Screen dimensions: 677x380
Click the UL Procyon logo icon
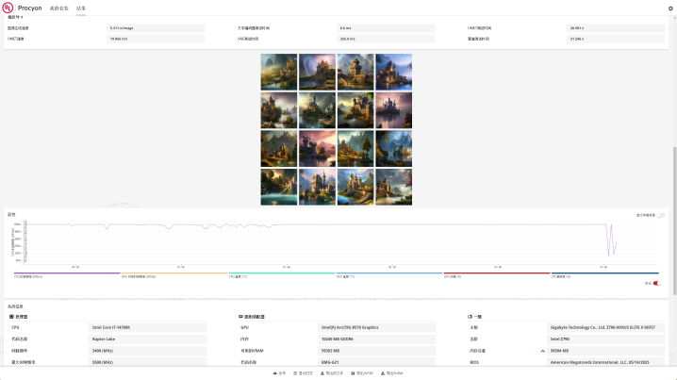8,8
